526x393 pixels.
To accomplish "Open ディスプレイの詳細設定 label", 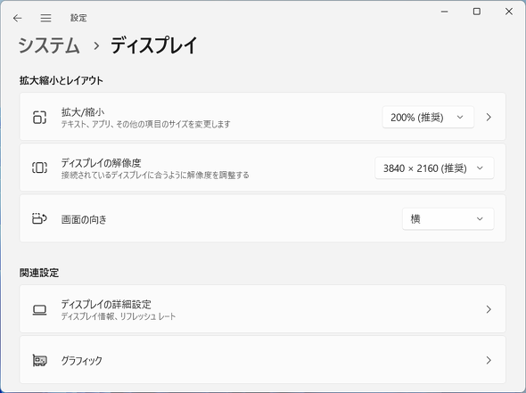I will (106, 304).
